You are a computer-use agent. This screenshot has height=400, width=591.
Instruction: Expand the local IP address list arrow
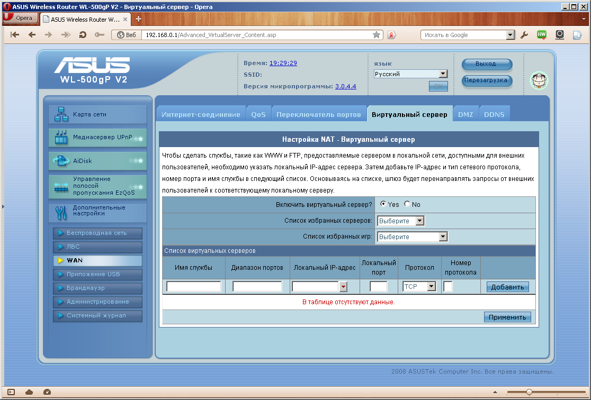point(343,287)
